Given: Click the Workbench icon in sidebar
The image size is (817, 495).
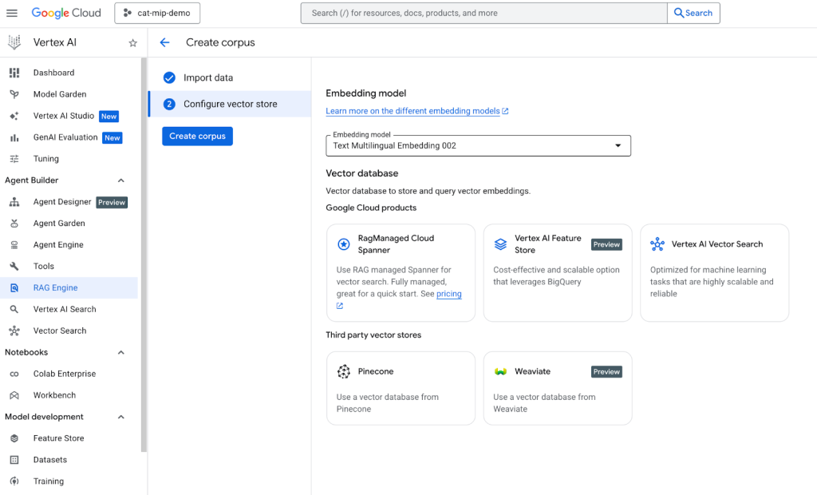Looking at the screenshot, I should click(14, 395).
